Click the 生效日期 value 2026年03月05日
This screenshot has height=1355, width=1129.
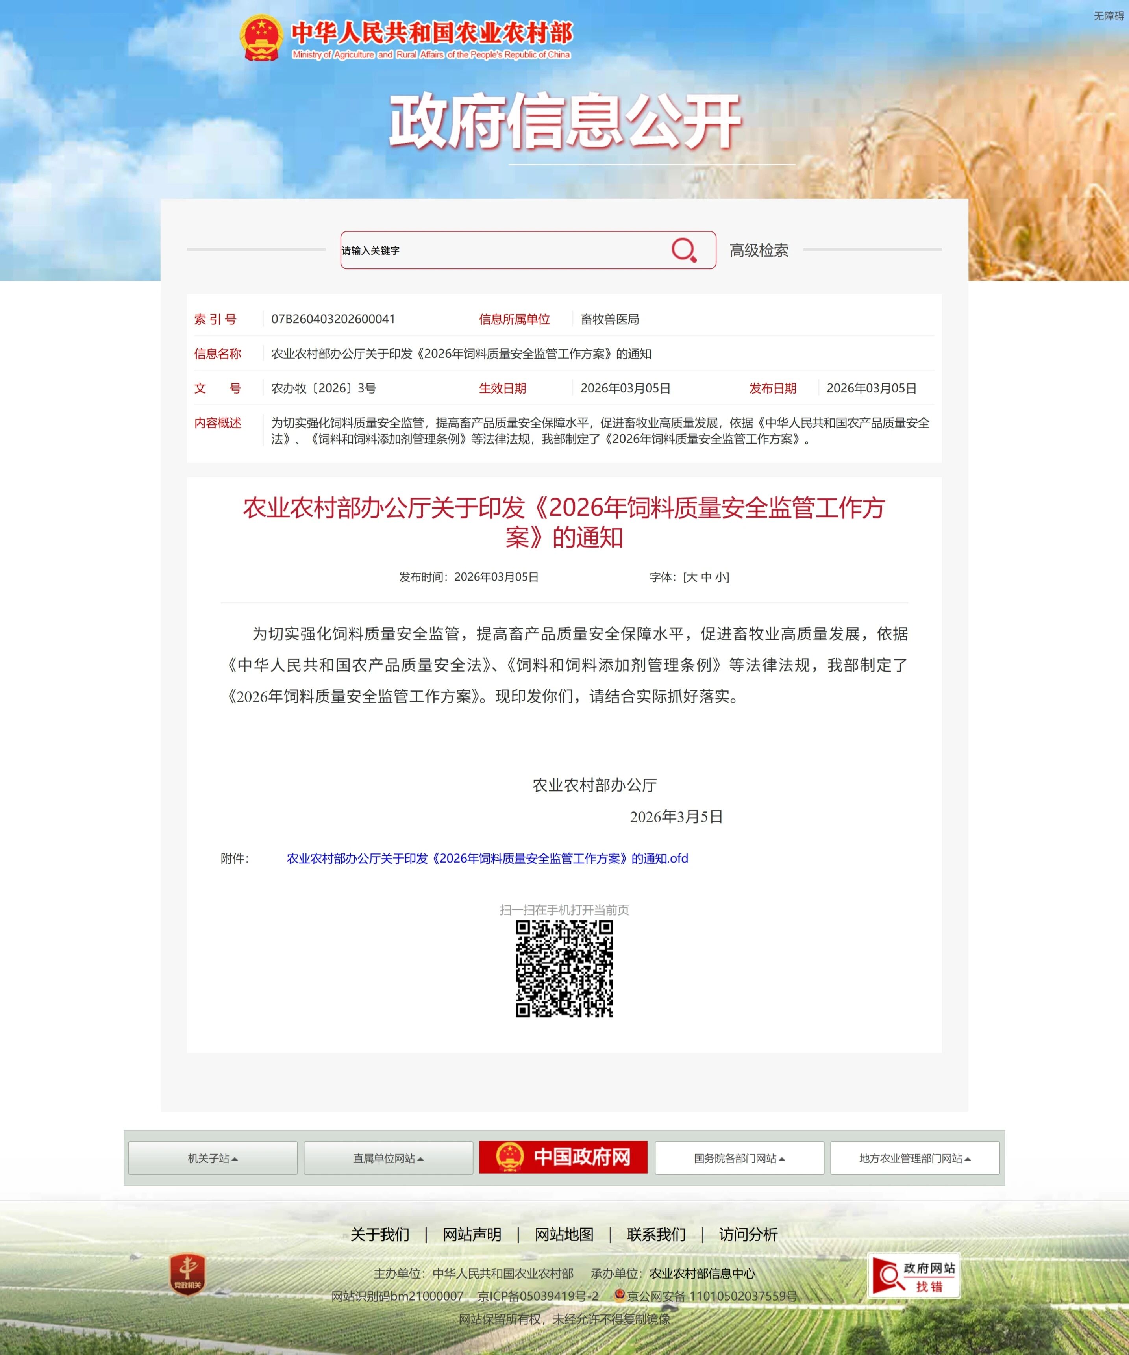(626, 388)
